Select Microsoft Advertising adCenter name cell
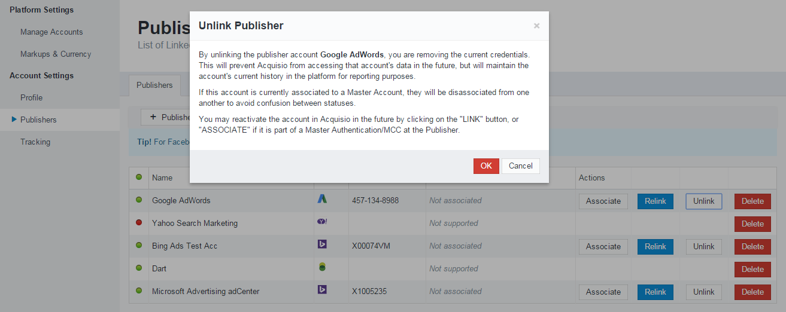This screenshot has width=786, height=312. click(x=205, y=291)
